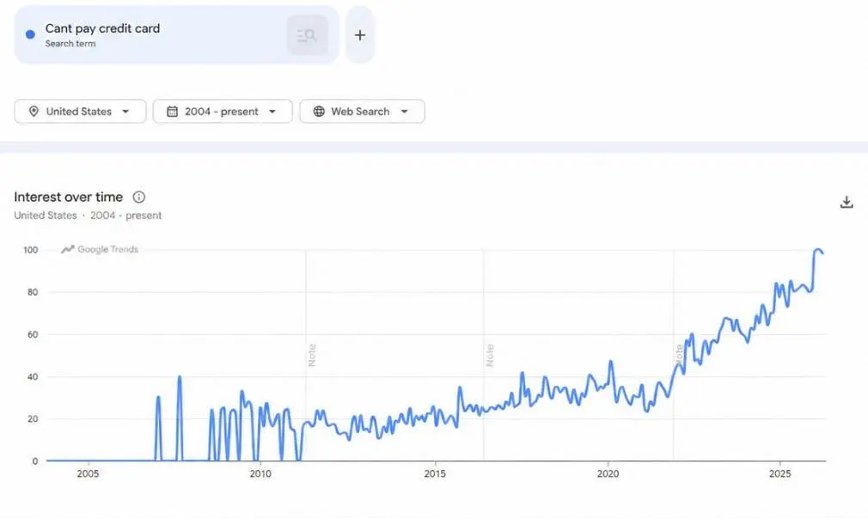The width and height of the screenshot is (868, 518).
Task: Click the globe icon in Web Search filter
Action: click(x=319, y=111)
